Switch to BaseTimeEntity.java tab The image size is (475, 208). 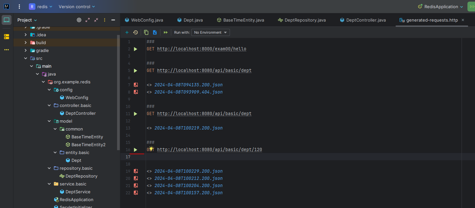point(240,20)
